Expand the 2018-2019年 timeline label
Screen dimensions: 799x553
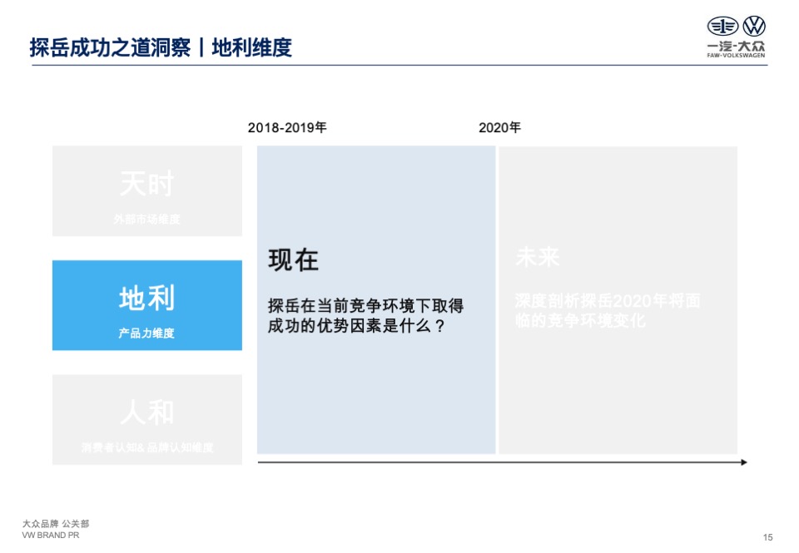click(x=288, y=129)
